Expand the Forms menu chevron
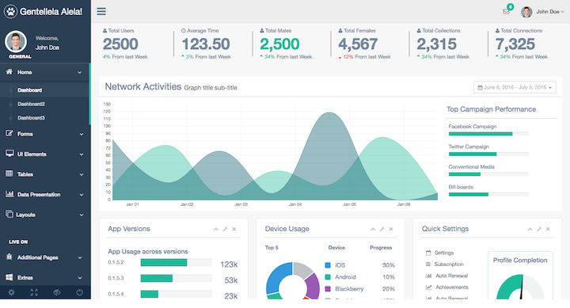 click(82, 134)
